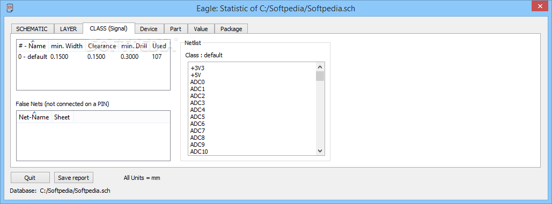Select +3V3 in the netlist
552x204 pixels.
tap(197, 68)
